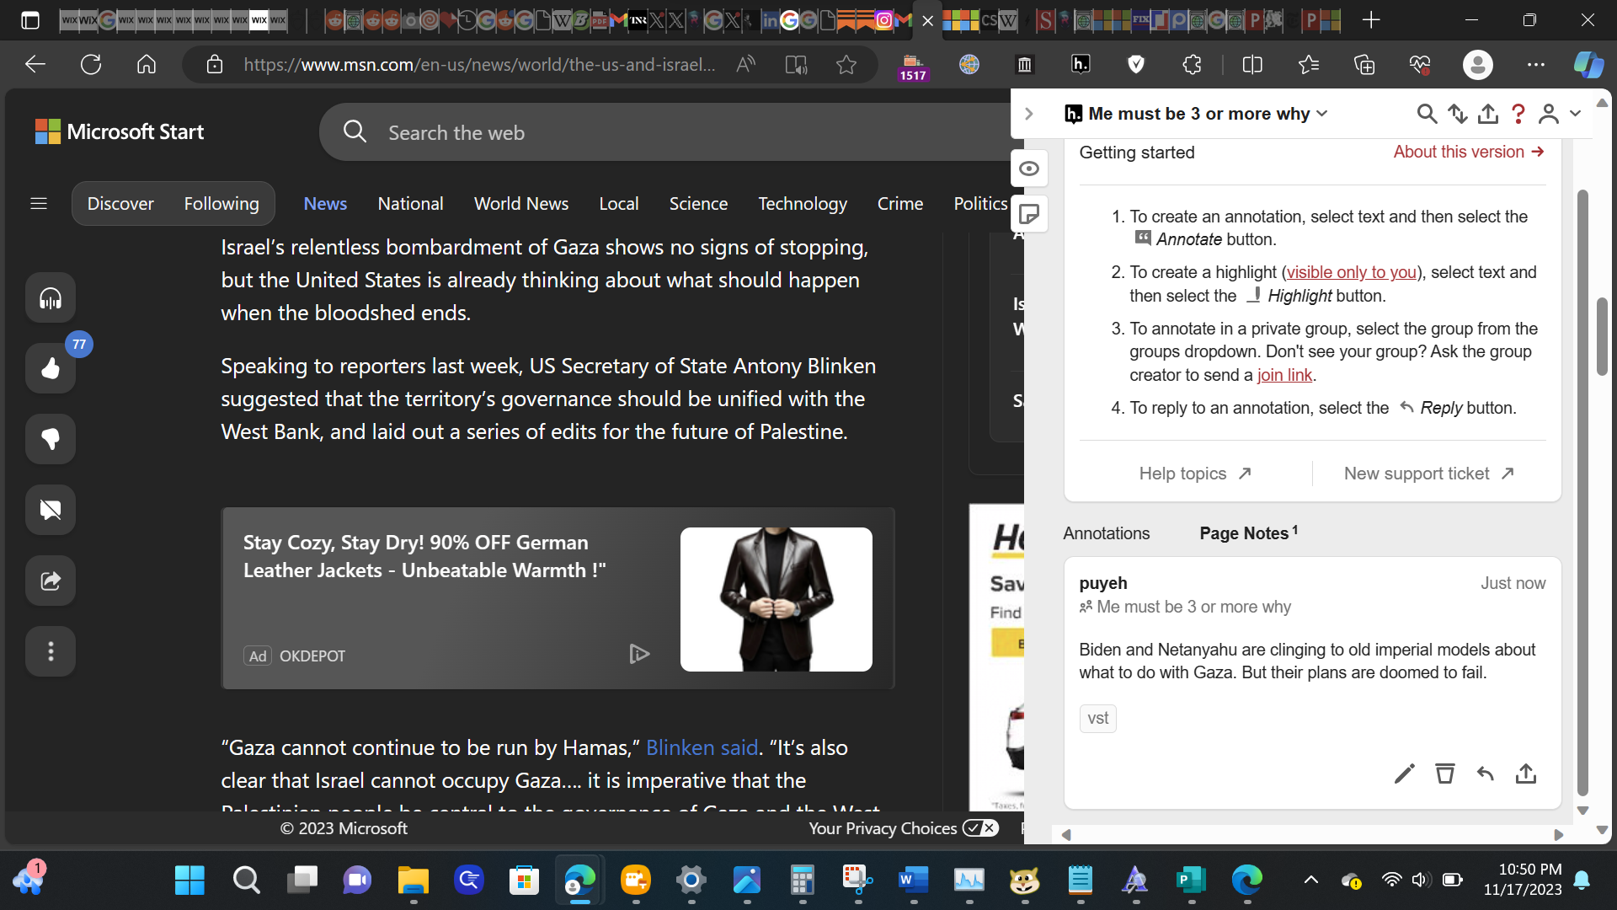Select Science menu item
Viewport: 1617px width, 910px height.
pyautogui.click(x=698, y=204)
